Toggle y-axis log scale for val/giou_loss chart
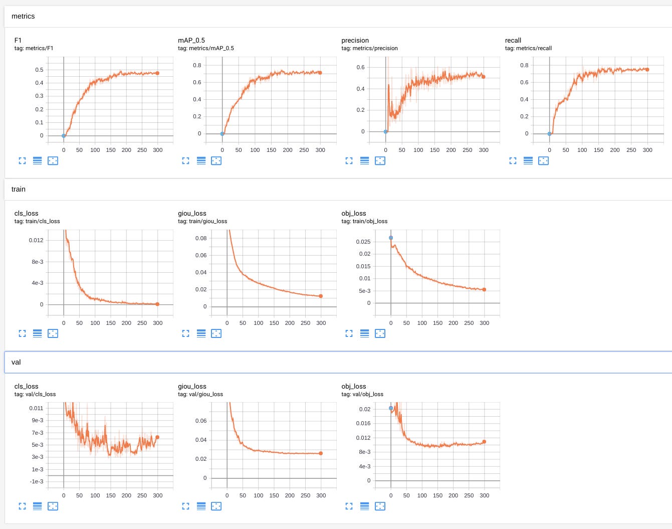The width and height of the screenshot is (672, 529). click(x=201, y=506)
